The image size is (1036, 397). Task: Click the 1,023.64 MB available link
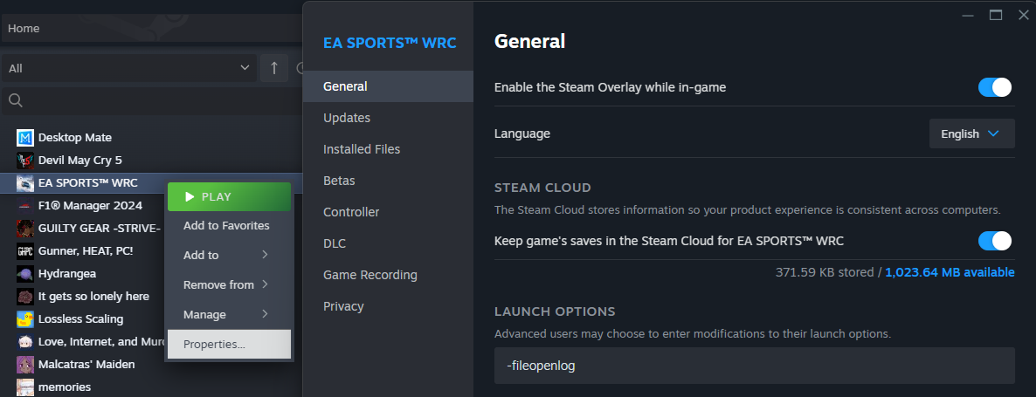950,272
